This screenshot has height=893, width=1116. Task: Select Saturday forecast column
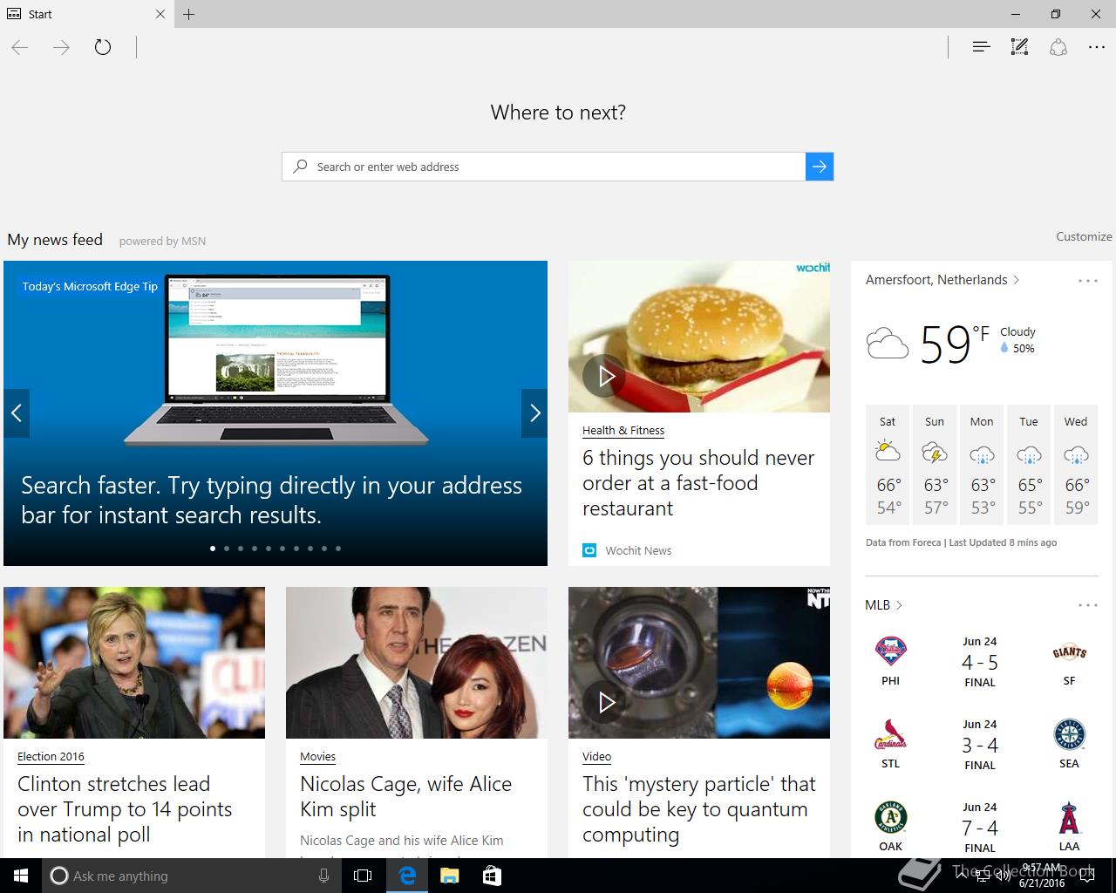pyautogui.click(x=888, y=464)
